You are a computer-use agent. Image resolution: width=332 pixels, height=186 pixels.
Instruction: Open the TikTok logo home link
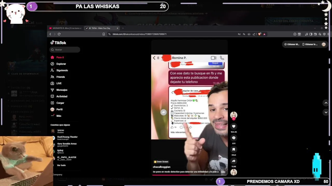[x=58, y=43]
